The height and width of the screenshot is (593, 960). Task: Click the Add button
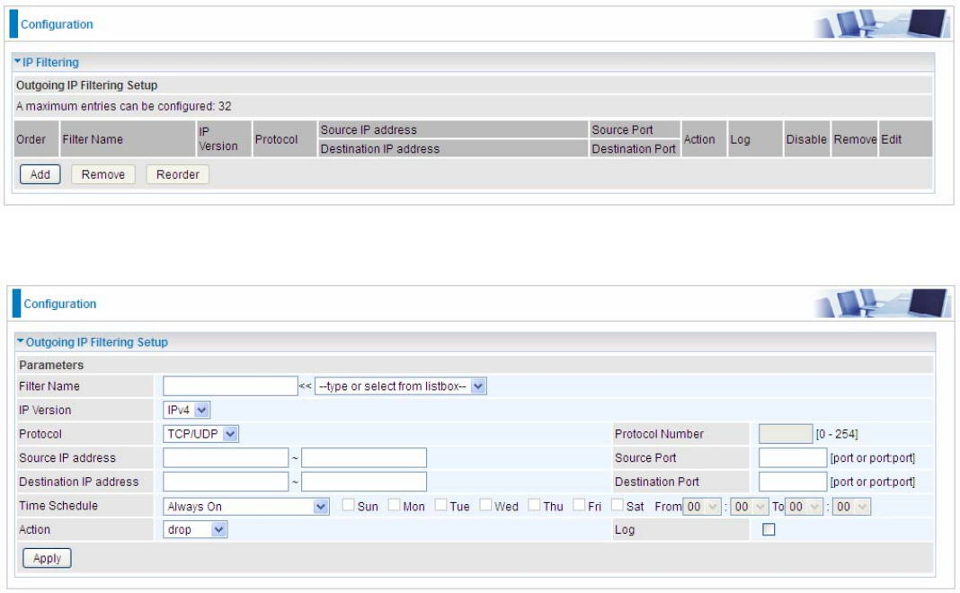click(40, 174)
